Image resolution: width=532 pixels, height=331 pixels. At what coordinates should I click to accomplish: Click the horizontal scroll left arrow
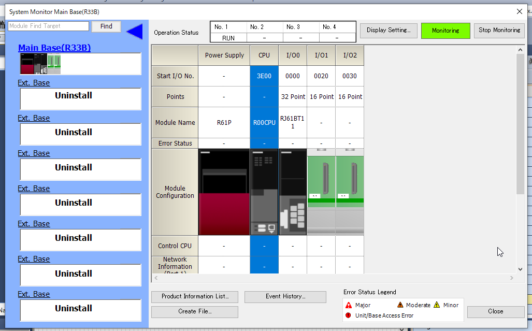(156, 278)
